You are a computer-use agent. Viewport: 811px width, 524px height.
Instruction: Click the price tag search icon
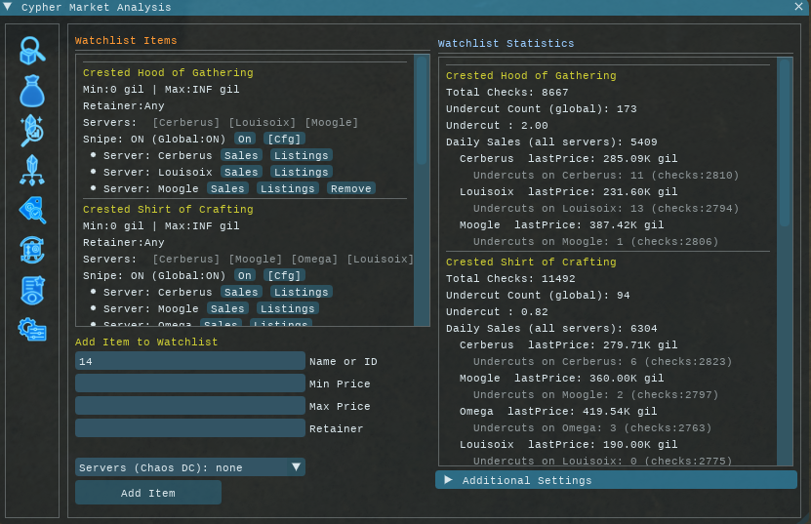pos(32,210)
